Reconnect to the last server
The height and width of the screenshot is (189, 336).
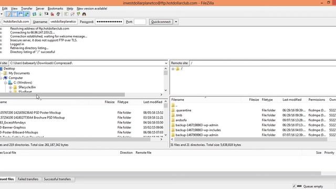58,14
